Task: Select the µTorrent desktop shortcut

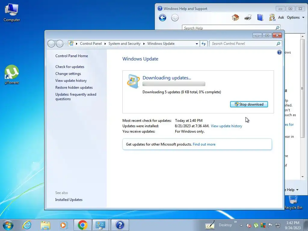Action: (12, 75)
